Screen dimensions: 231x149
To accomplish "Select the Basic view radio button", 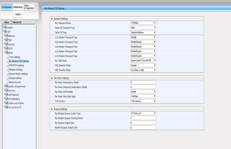I will click(x=3, y=22).
